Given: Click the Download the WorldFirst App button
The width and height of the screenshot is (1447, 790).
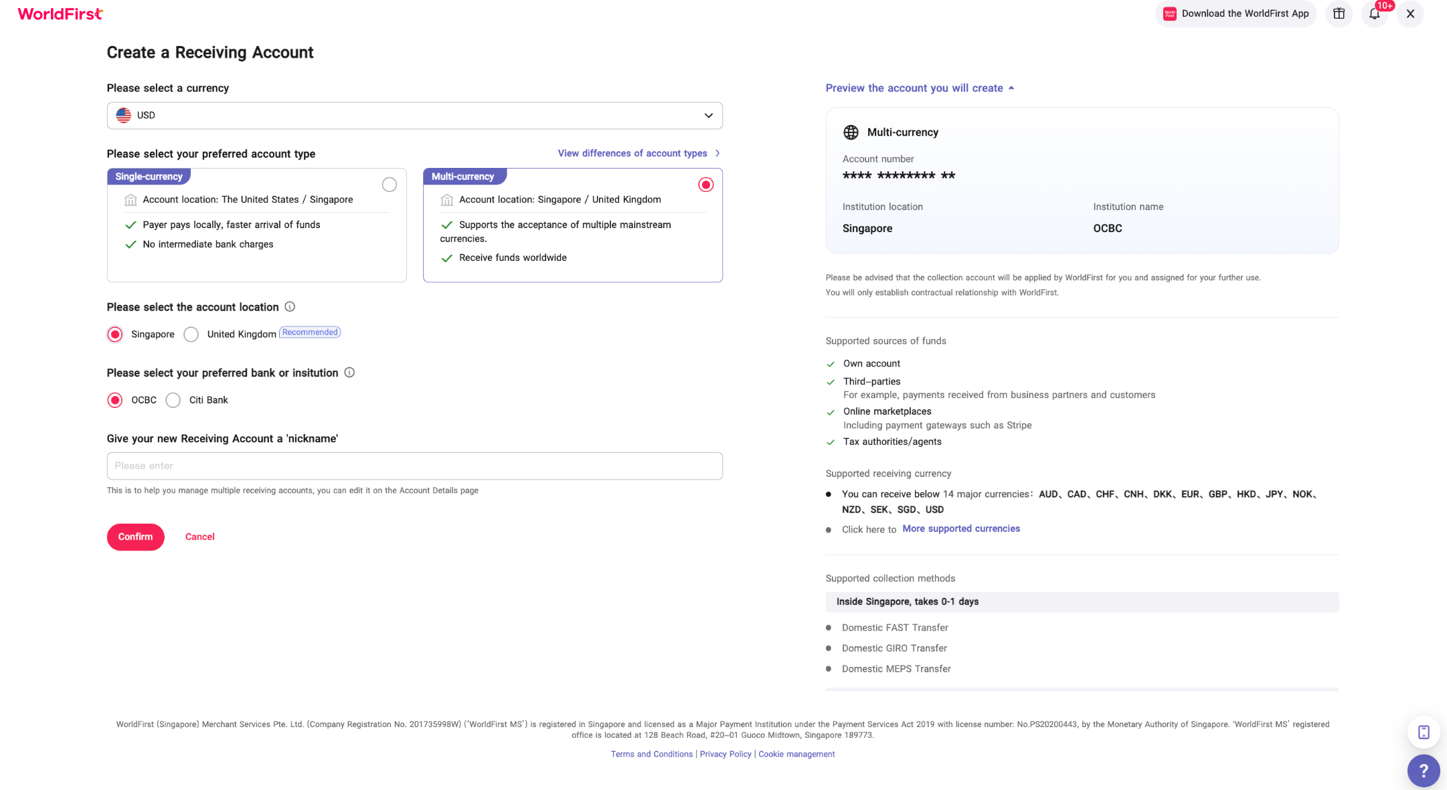Looking at the screenshot, I should pos(1236,13).
